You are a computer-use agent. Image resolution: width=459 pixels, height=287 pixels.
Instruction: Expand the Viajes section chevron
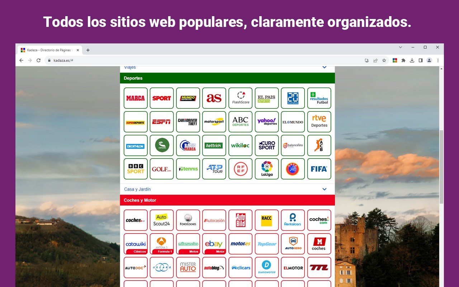(x=325, y=67)
